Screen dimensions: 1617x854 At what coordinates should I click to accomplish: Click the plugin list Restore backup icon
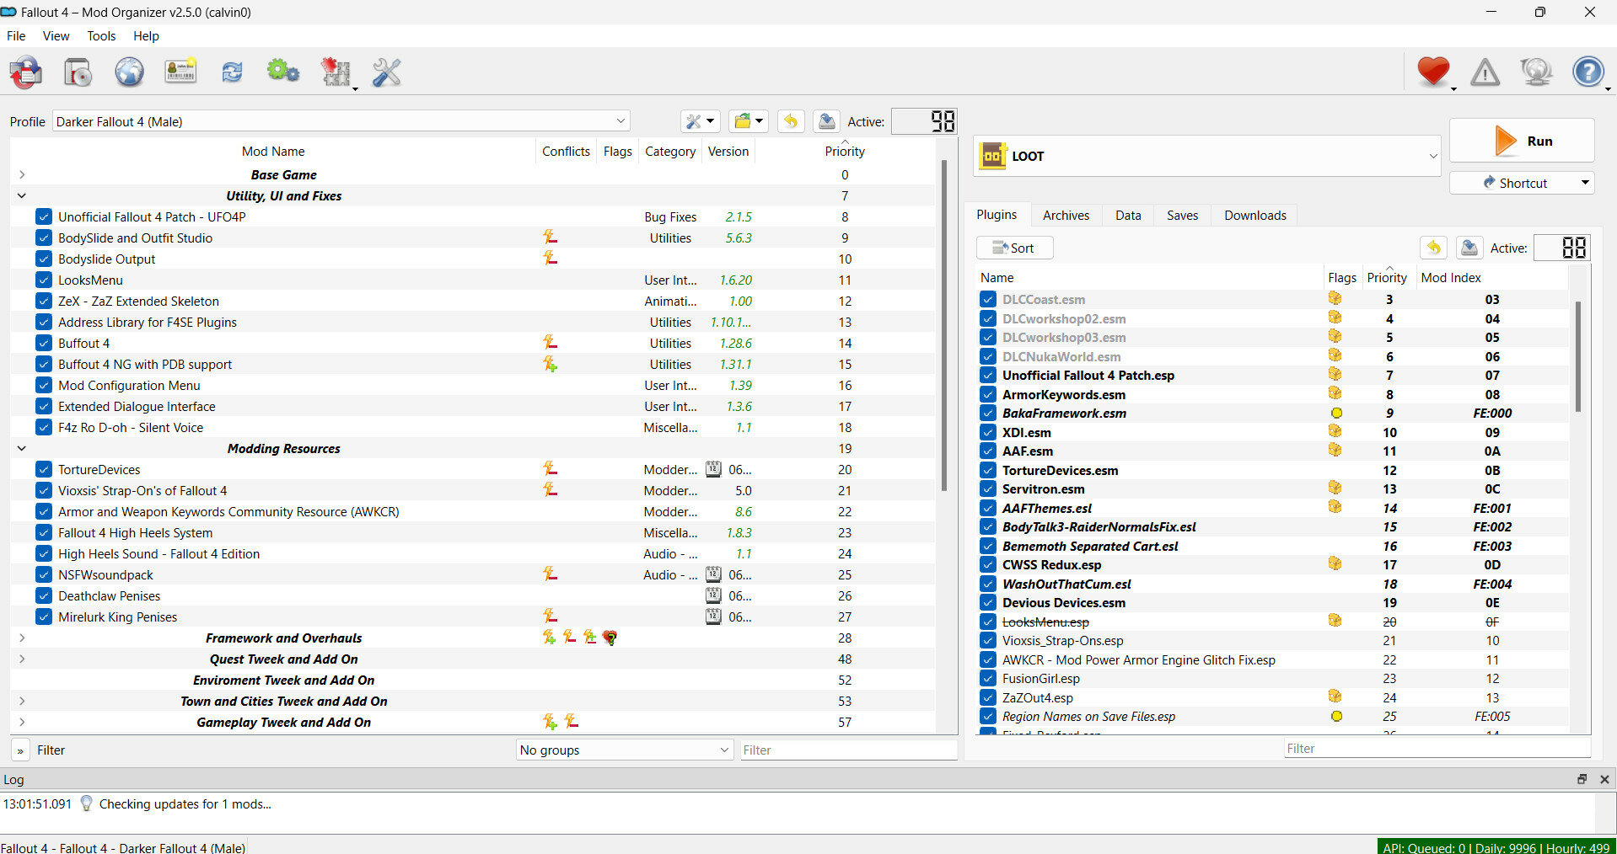1434,248
